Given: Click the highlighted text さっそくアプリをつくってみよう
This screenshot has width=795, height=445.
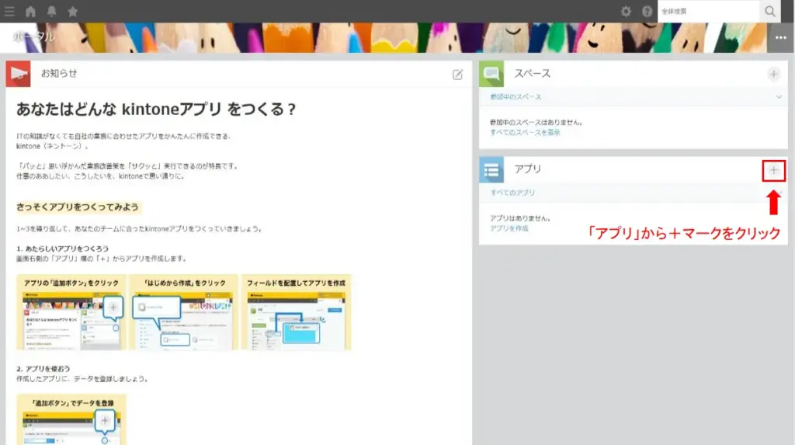Looking at the screenshot, I should tap(78, 207).
